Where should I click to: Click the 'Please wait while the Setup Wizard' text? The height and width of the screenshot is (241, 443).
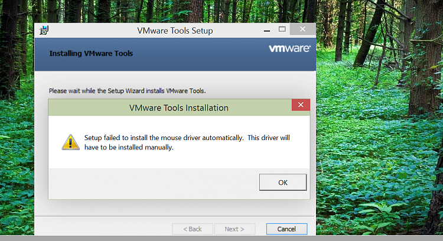[127, 91]
